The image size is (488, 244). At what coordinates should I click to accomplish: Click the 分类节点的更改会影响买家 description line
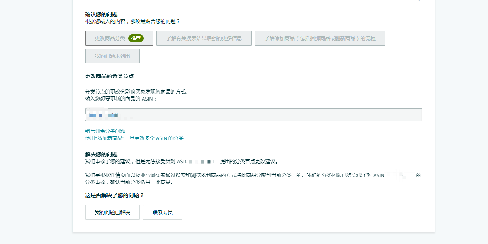click(x=136, y=92)
